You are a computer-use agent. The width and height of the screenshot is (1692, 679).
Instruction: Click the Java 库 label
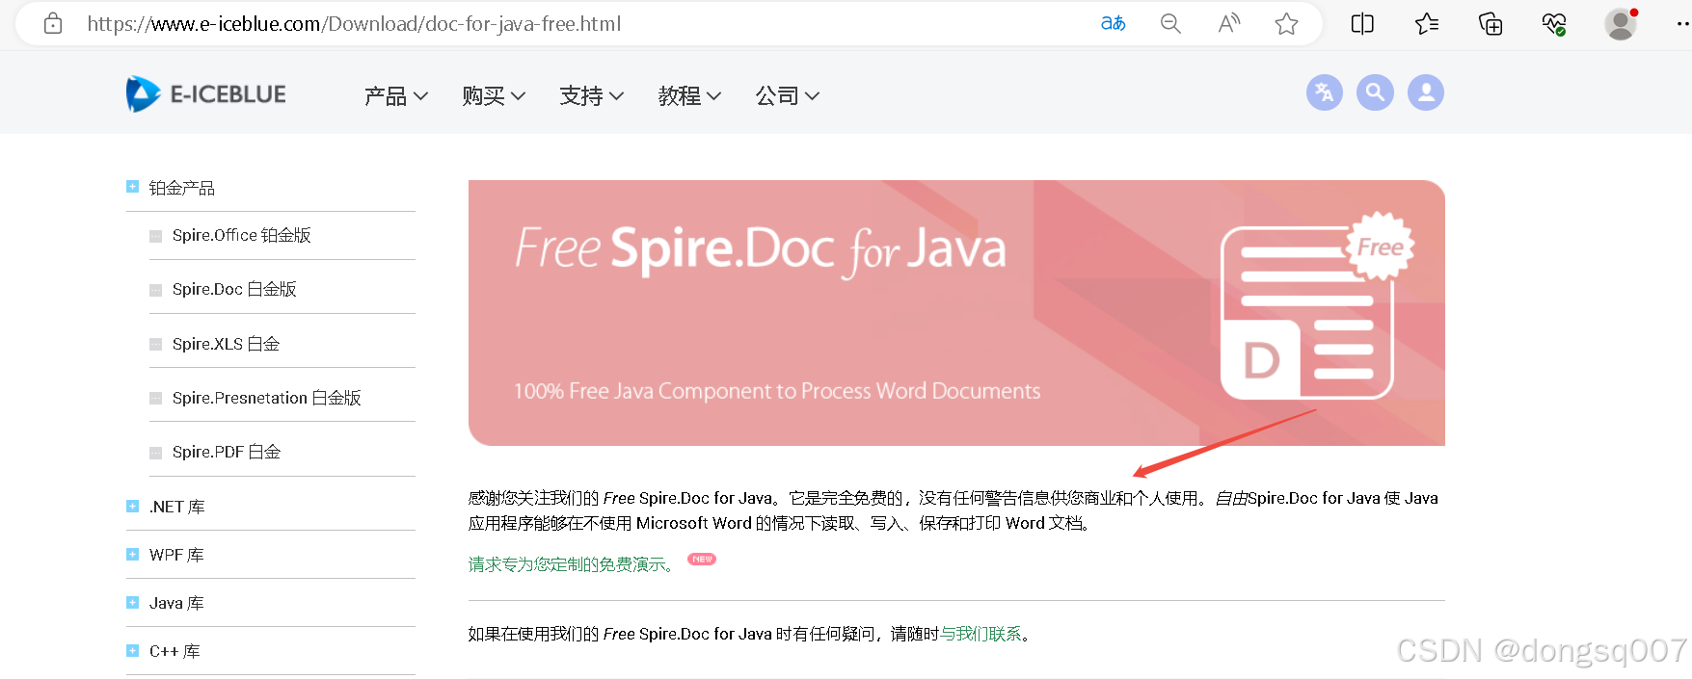coord(176,603)
